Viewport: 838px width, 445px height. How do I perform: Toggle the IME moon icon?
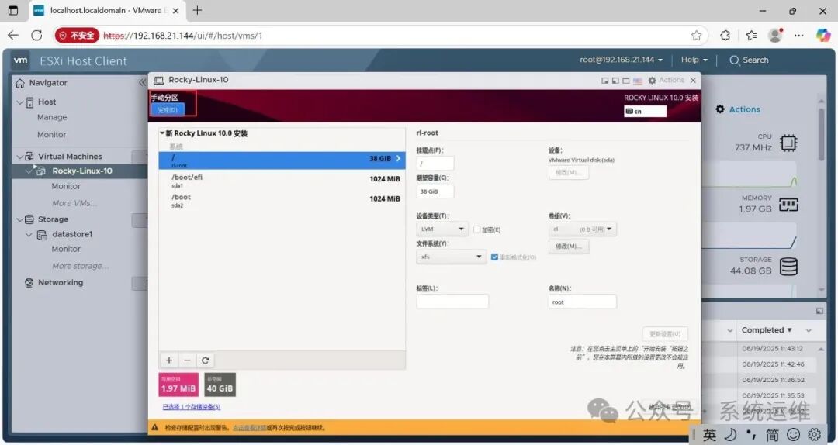[730, 434]
